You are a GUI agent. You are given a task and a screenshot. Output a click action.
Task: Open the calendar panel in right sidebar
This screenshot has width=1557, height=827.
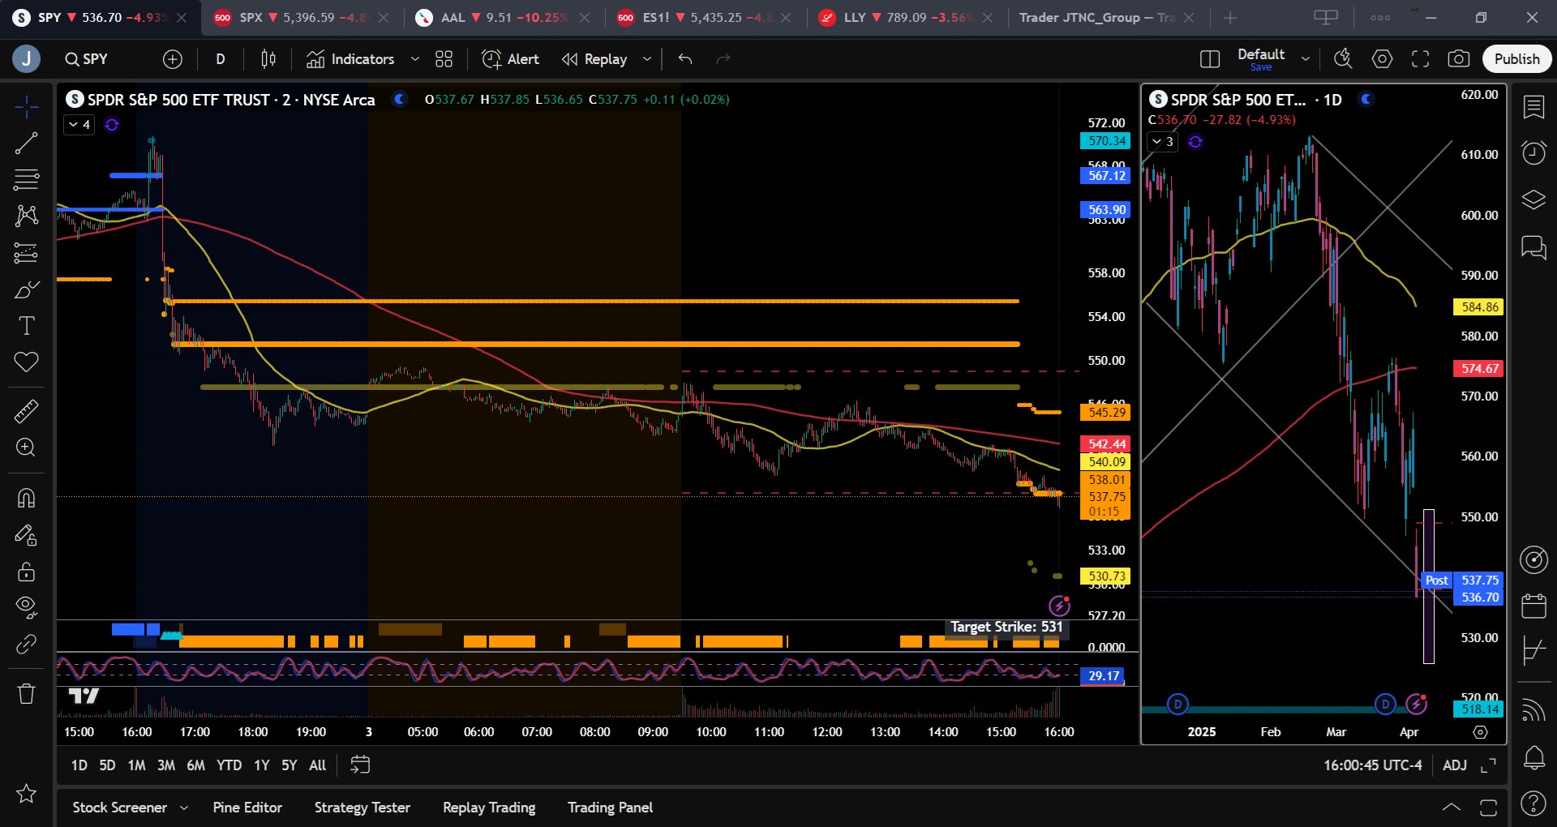pos(1533,606)
